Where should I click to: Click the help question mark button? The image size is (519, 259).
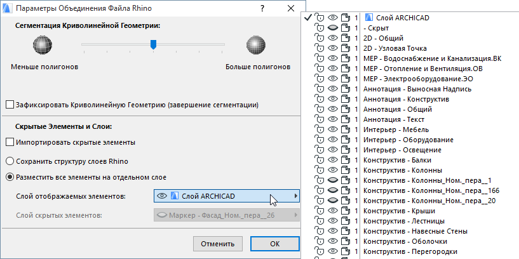[262, 9]
